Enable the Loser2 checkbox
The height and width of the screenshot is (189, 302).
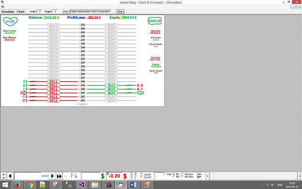coord(142,177)
